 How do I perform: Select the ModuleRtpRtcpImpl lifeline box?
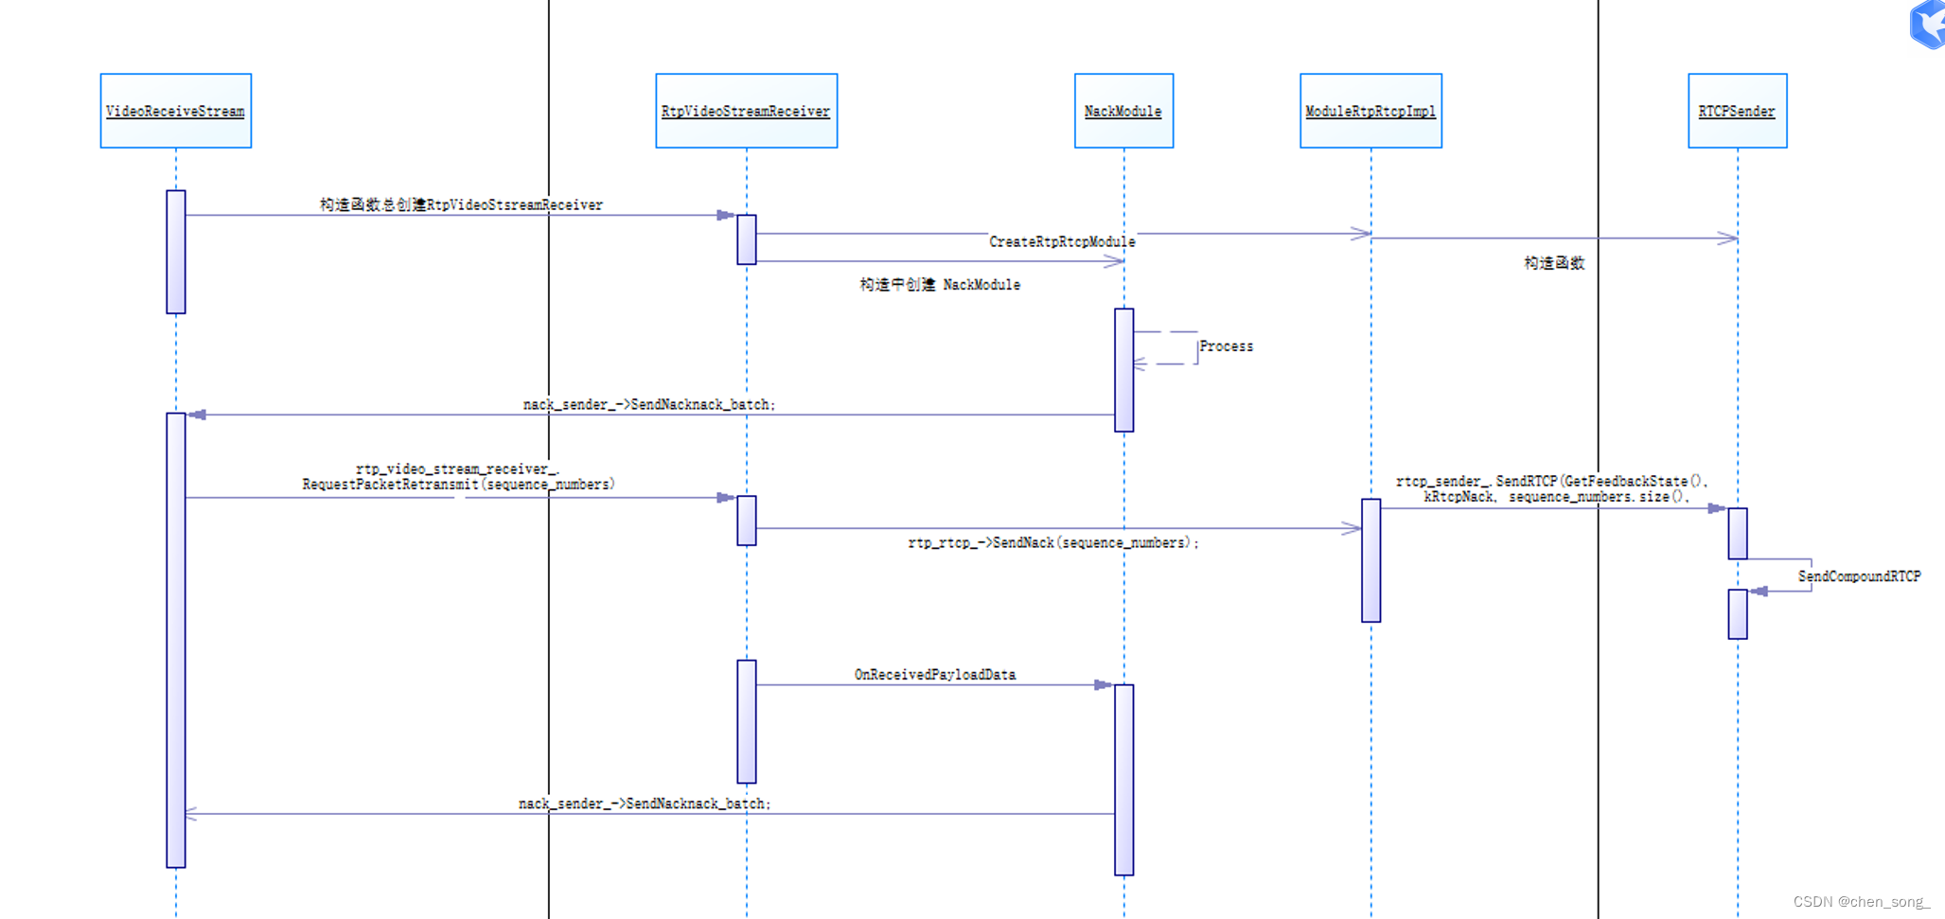(1370, 111)
